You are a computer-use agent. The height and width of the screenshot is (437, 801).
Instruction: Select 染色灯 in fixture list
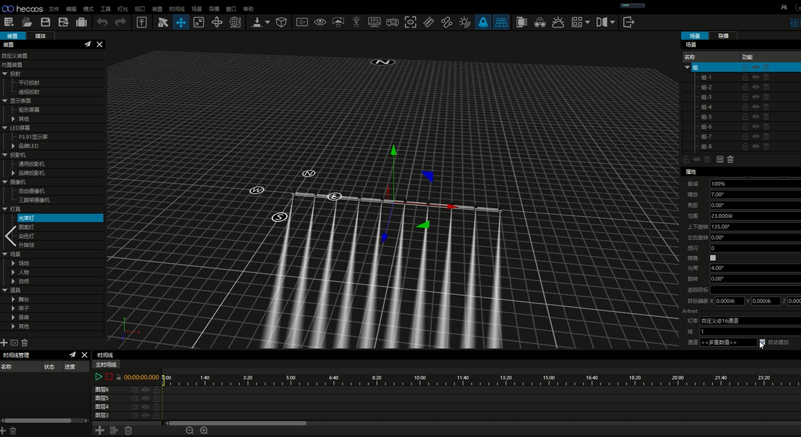point(27,236)
